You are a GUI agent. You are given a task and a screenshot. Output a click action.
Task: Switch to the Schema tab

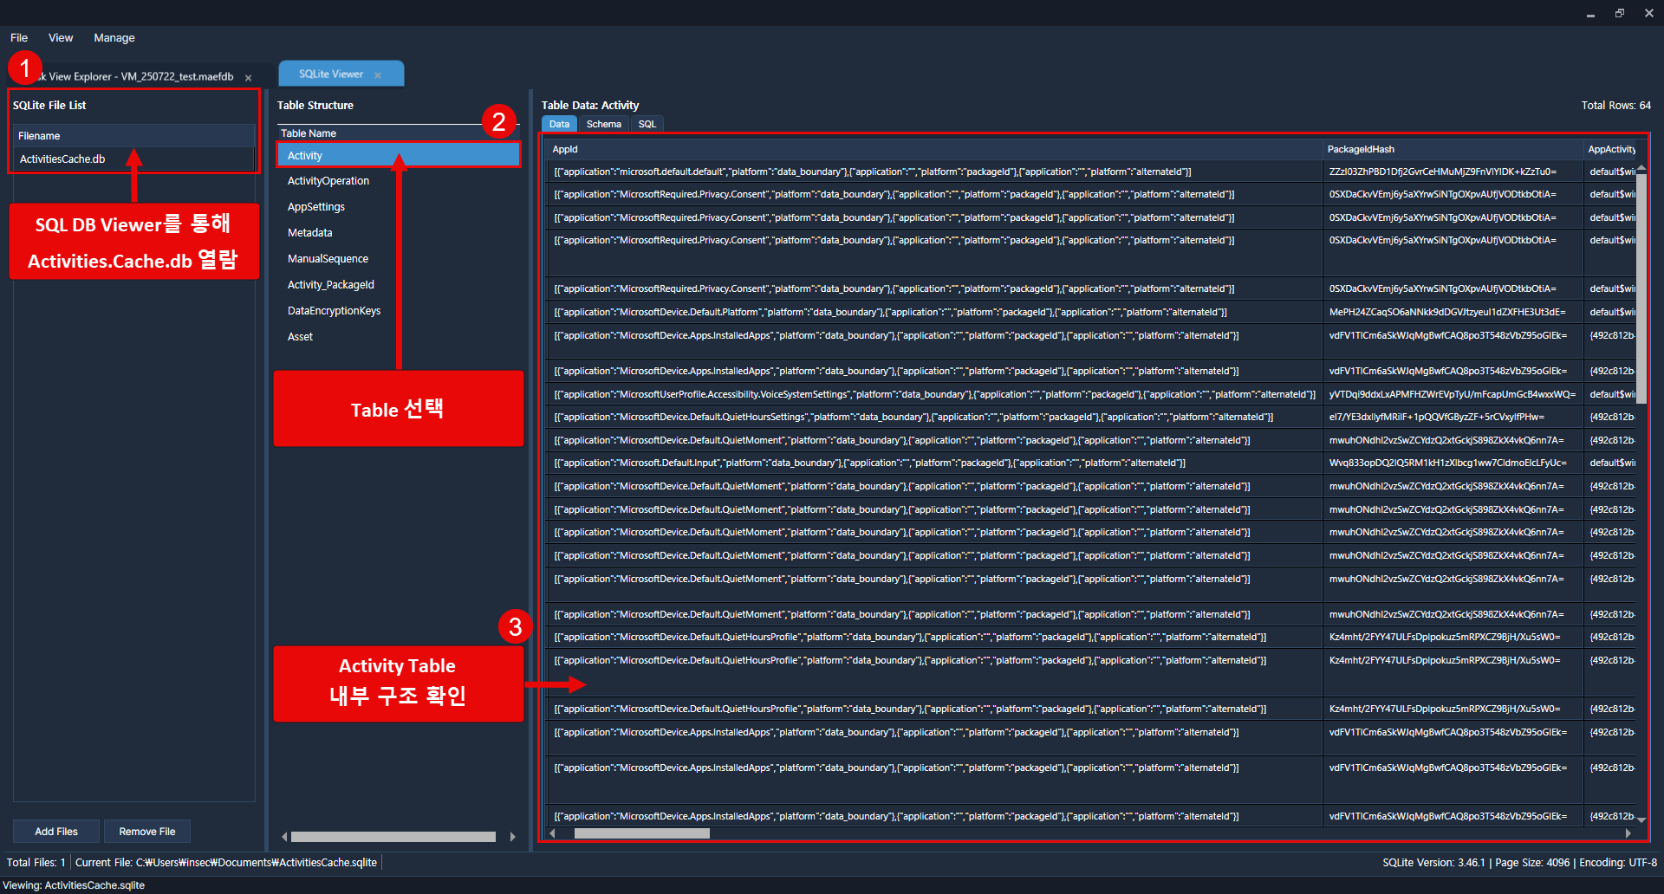click(603, 124)
